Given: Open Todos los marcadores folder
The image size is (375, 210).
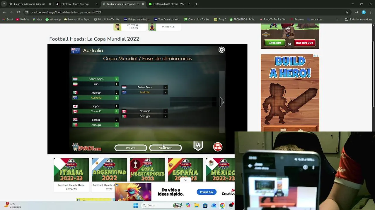Looking at the screenshot, I should (359, 20).
